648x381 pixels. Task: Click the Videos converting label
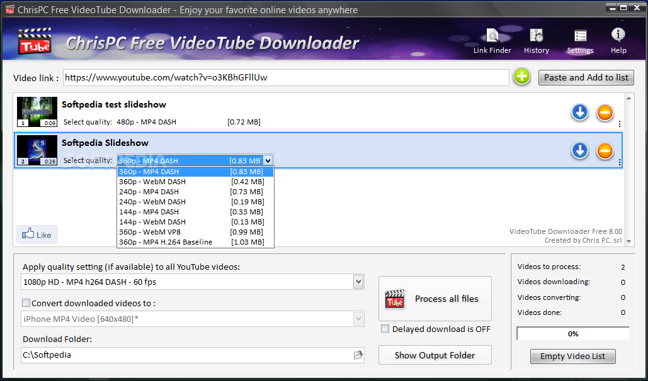pyautogui.click(x=549, y=297)
